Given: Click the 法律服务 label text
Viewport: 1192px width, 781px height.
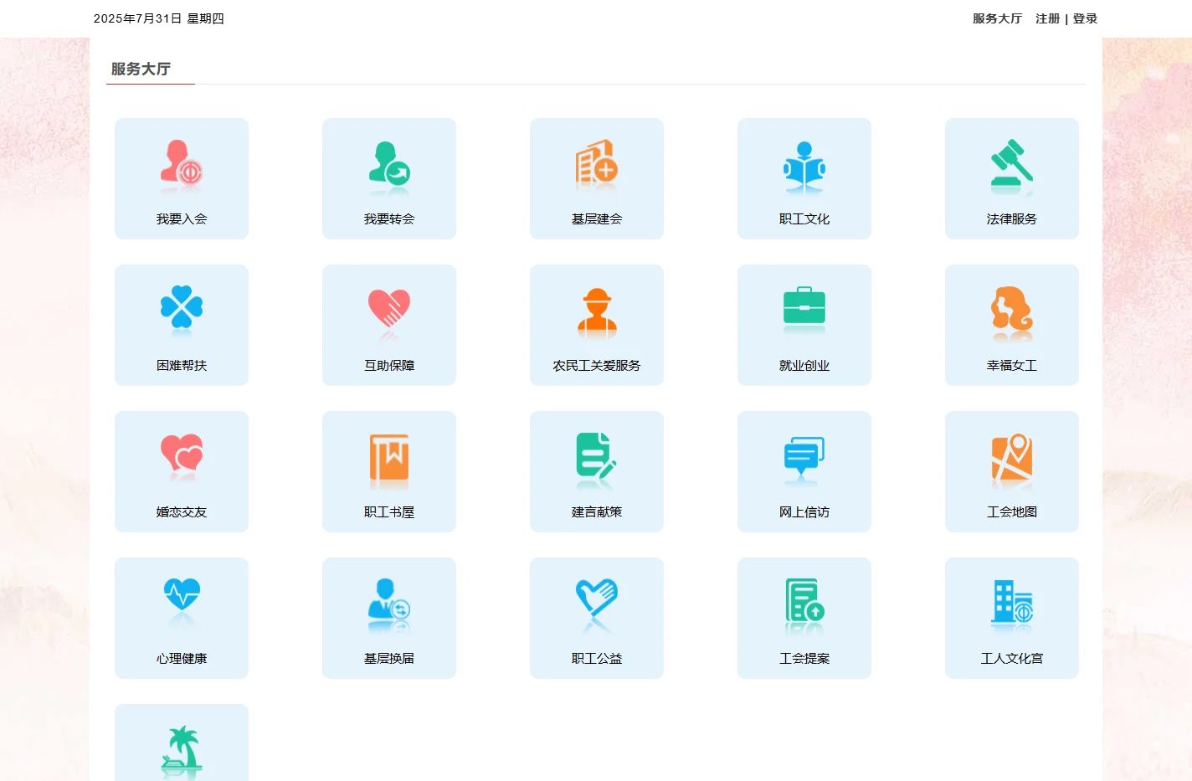Looking at the screenshot, I should pyautogui.click(x=1012, y=218).
